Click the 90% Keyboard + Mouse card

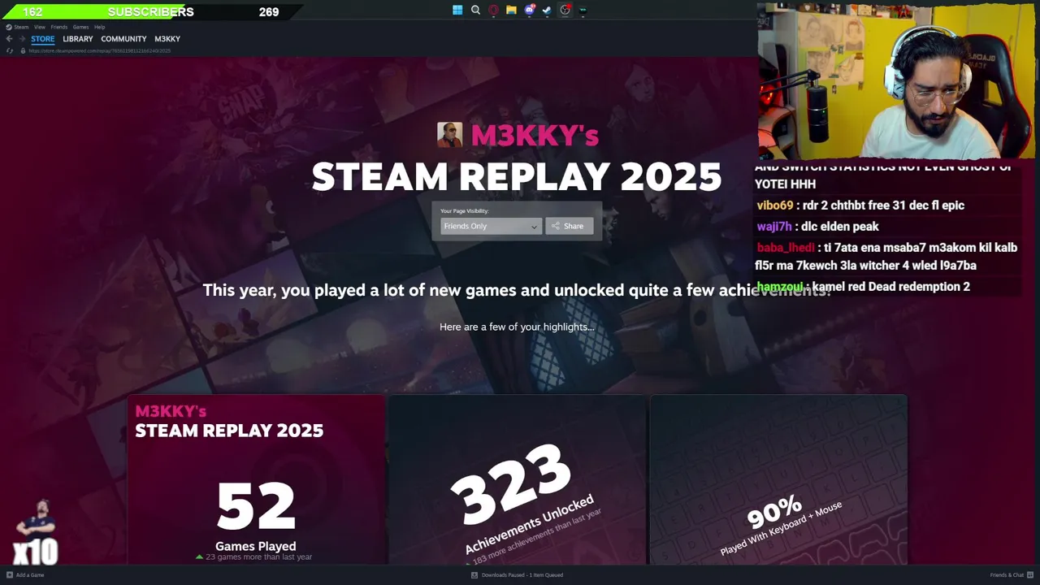(778, 479)
